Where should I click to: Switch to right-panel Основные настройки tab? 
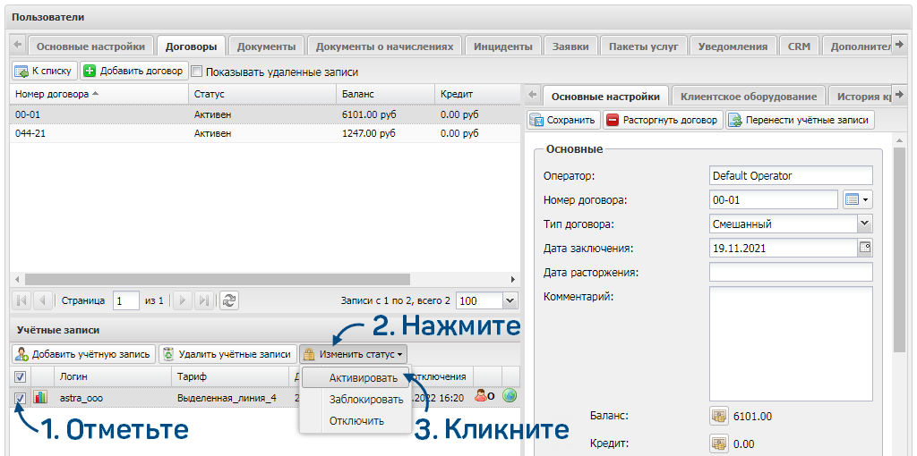click(605, 97)
